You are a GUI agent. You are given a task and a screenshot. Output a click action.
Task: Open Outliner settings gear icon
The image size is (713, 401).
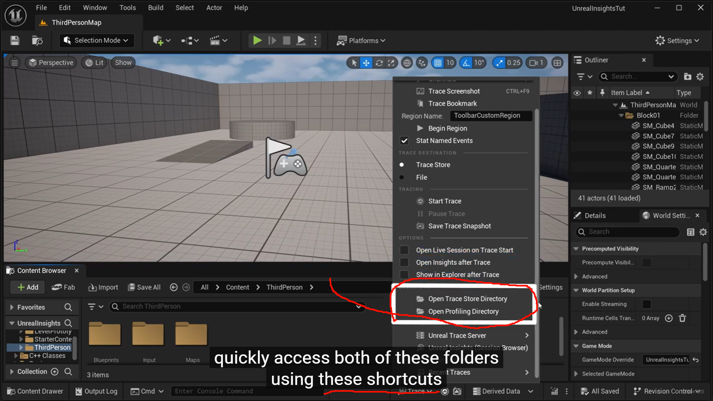click(x=700, y=77)
